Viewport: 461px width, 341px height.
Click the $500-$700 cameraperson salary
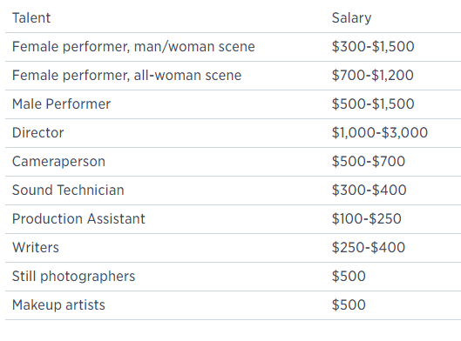(x=369, y=162)
